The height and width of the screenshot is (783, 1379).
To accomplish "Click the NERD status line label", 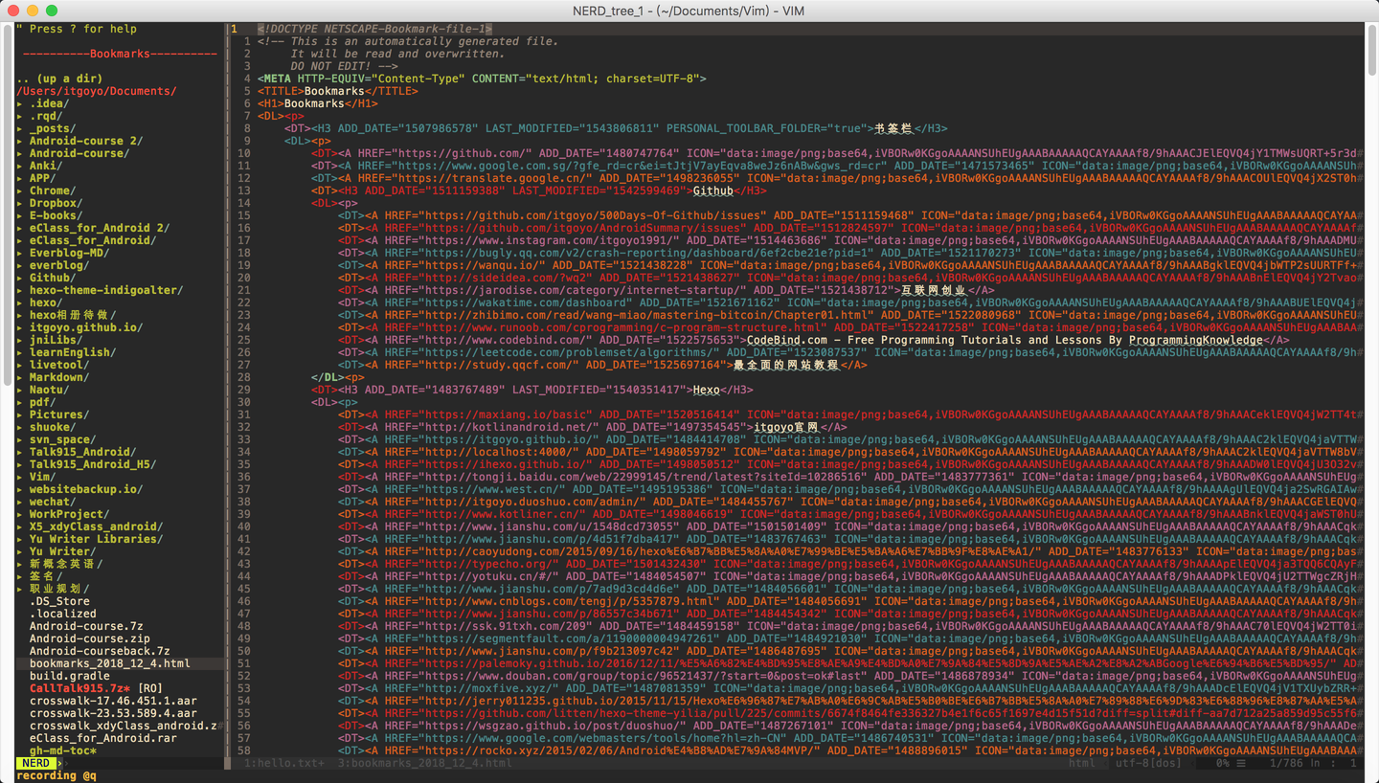I will coord(35,763).
